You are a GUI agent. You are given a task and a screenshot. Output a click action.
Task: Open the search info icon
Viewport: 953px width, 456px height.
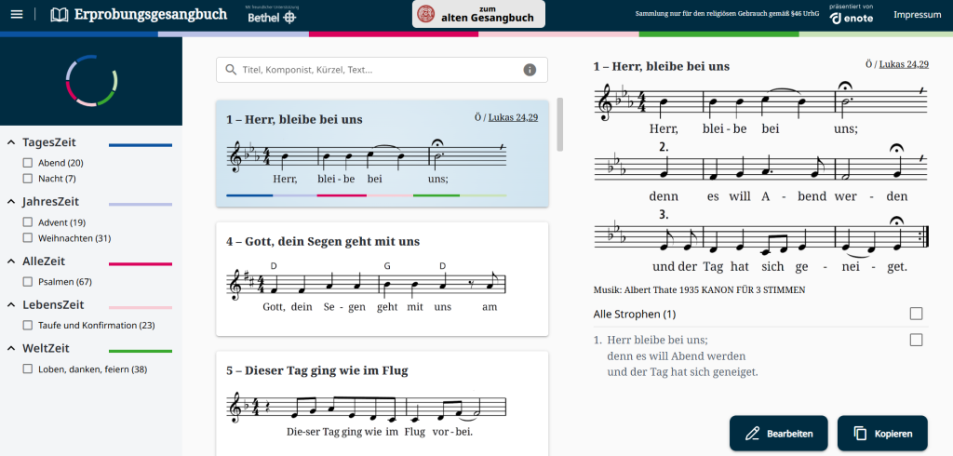[530, 70]
